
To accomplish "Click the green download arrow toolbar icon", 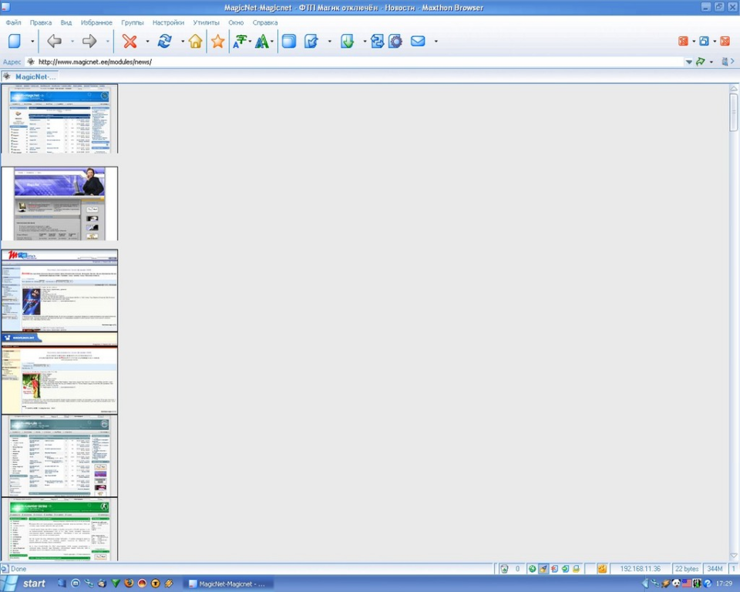I will tap(348, 42).
